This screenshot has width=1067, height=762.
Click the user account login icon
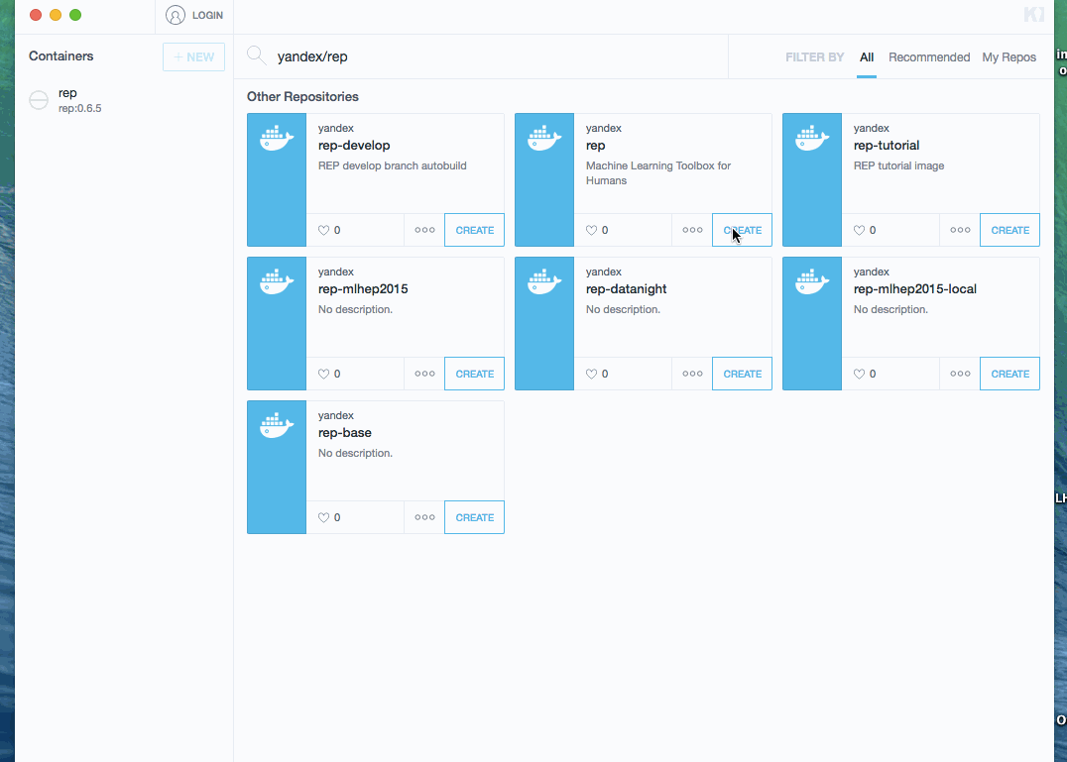(x=175, y=15)
